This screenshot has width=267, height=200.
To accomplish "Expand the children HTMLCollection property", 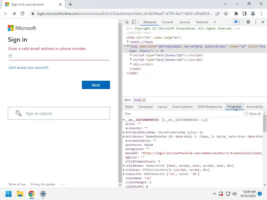I will pos(124,170).
